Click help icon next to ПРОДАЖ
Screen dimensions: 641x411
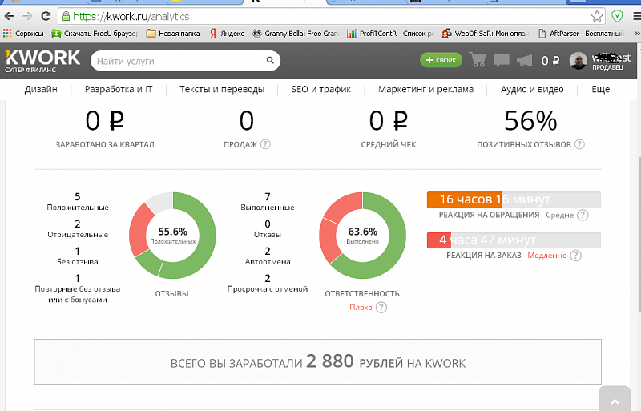(x=265, y=144)
